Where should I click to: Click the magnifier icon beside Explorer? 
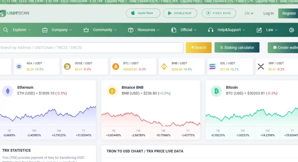click(x=6, y=30)
